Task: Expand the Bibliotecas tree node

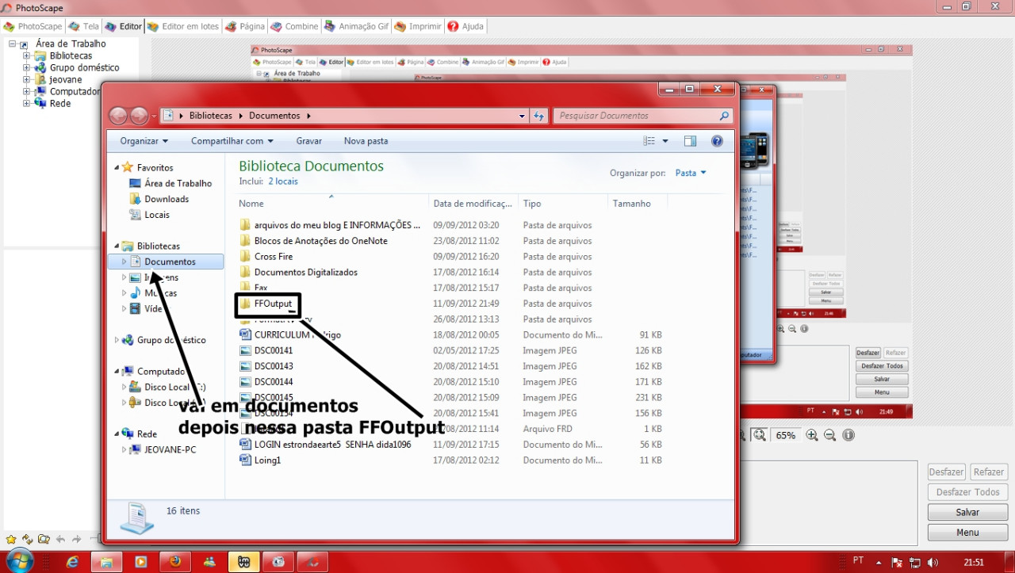Action: tap(27, 56)
